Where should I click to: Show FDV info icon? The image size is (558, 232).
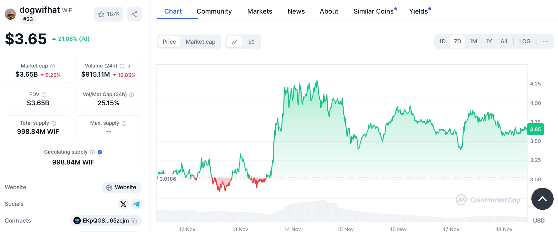coord(44,95)
